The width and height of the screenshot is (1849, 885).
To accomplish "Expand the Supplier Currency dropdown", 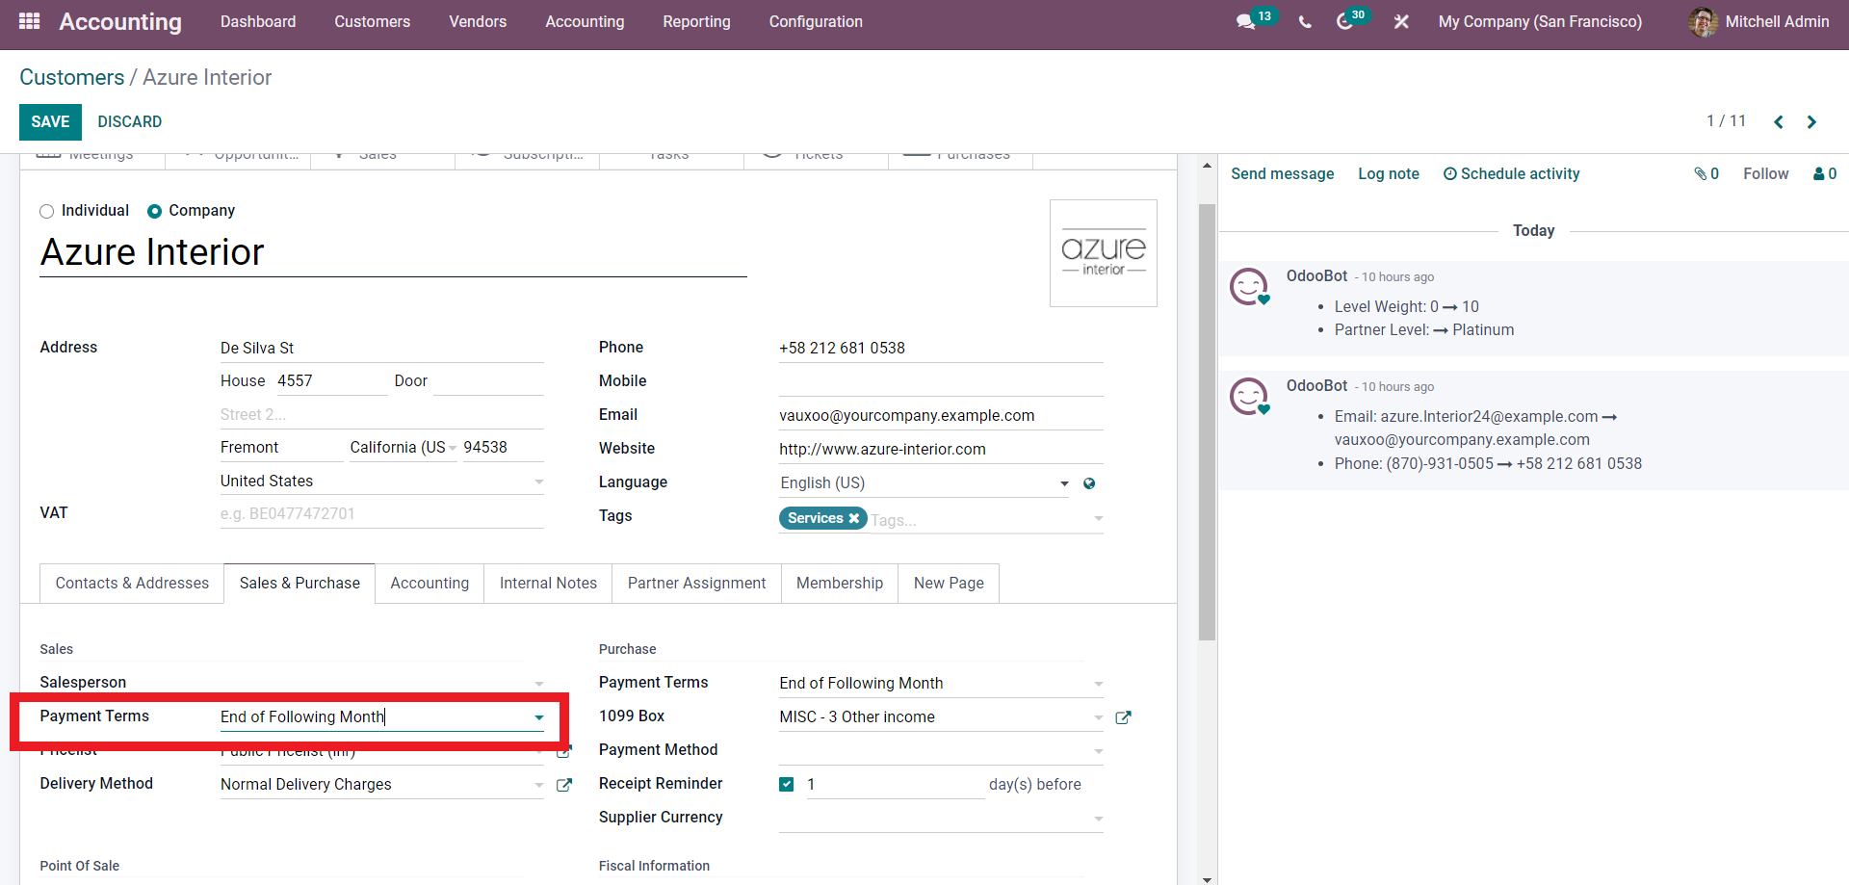I will pos(1098,819).
